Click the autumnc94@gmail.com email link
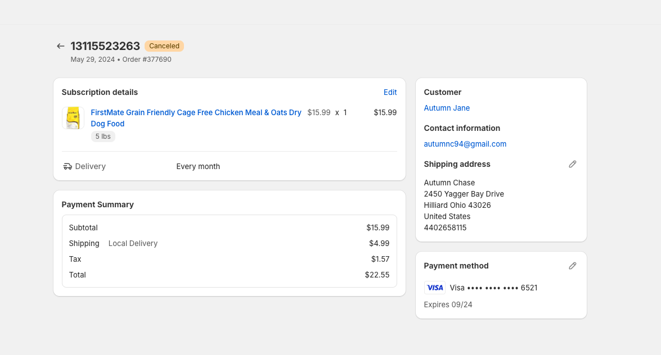The image size is (661, 355). click(x=465, y=144)
